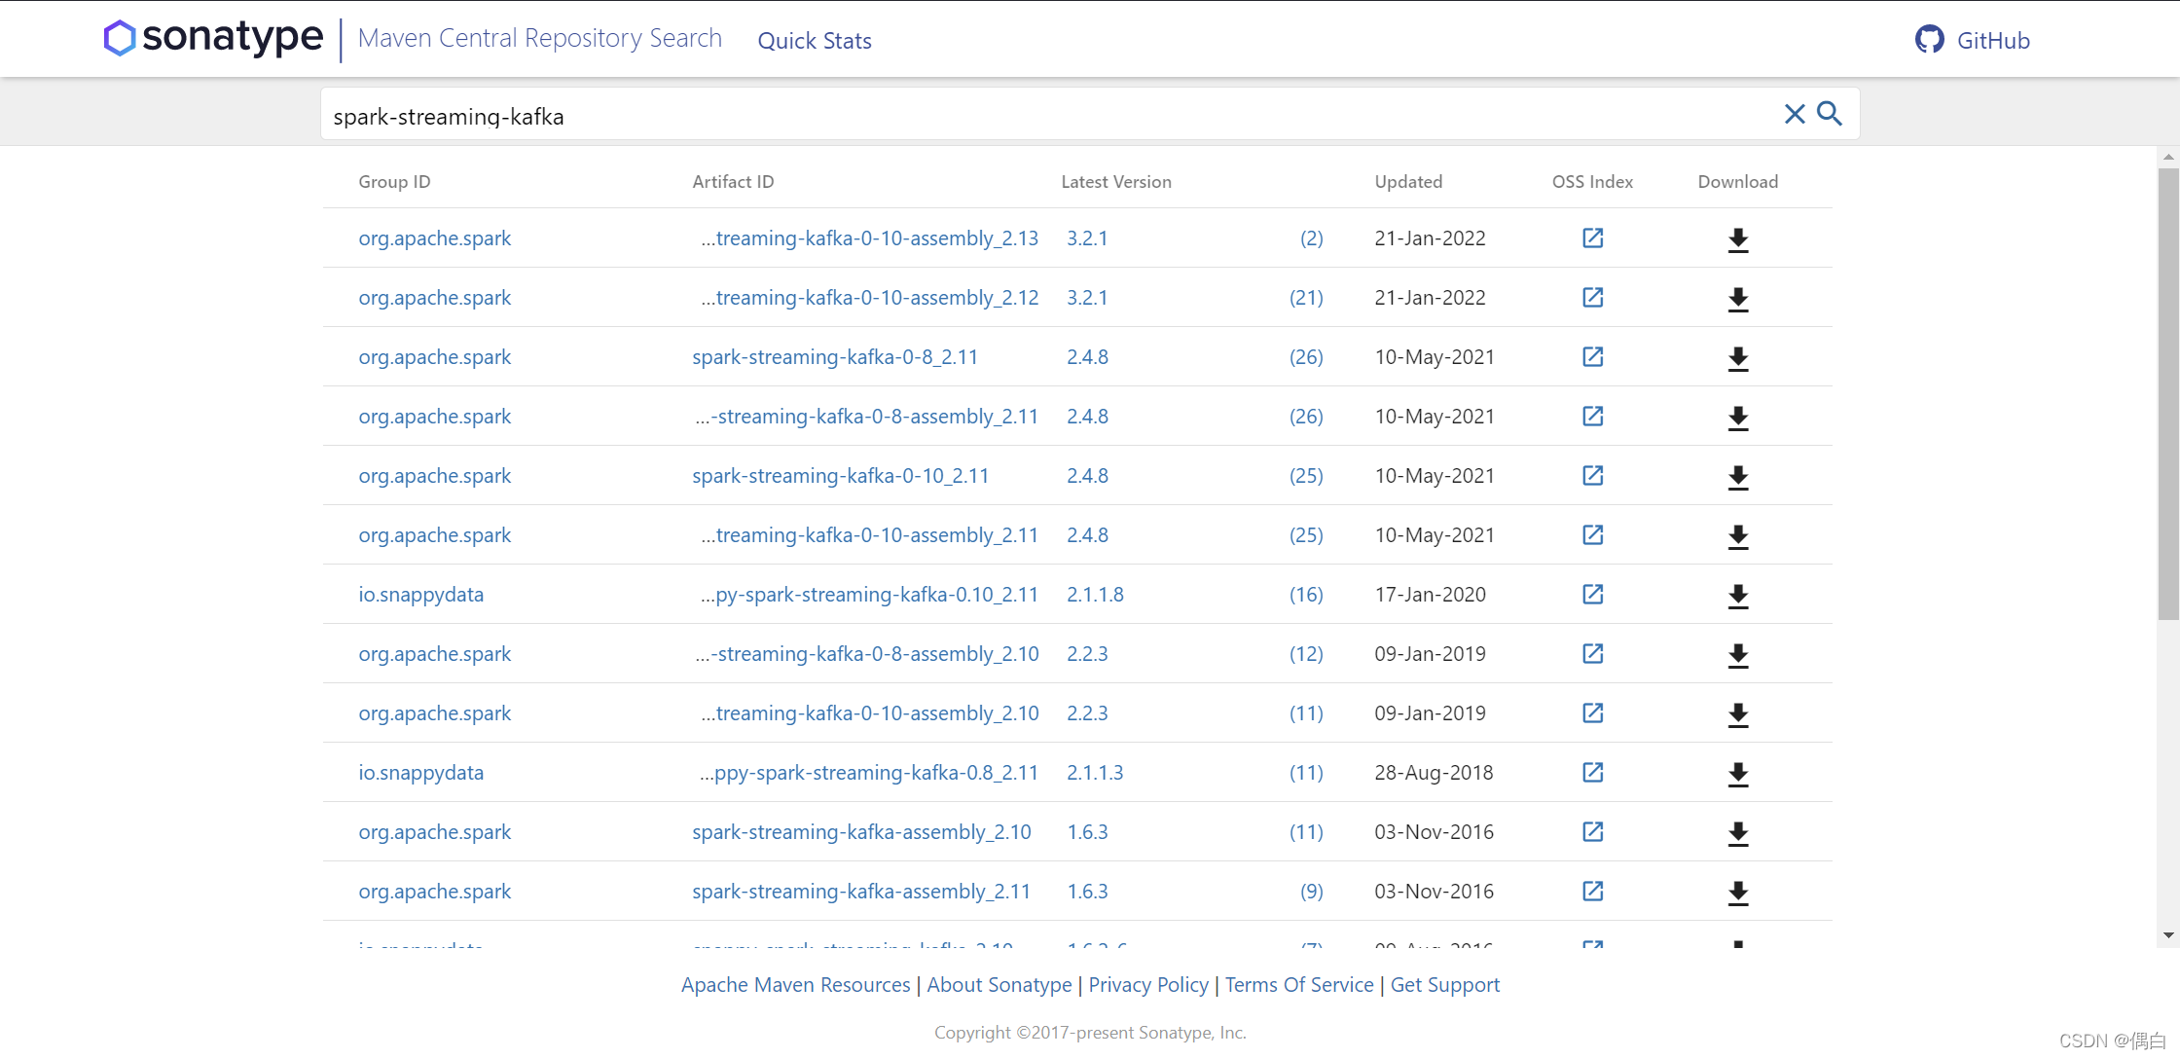Click the search magnifier icon
2180x1059 pixels.
pos(1830,114)
